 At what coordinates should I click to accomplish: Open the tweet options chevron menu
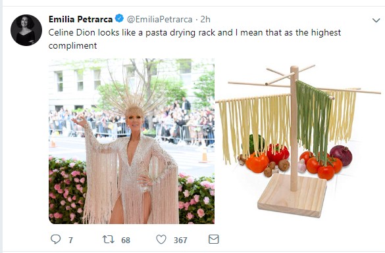tap(376, 20)
